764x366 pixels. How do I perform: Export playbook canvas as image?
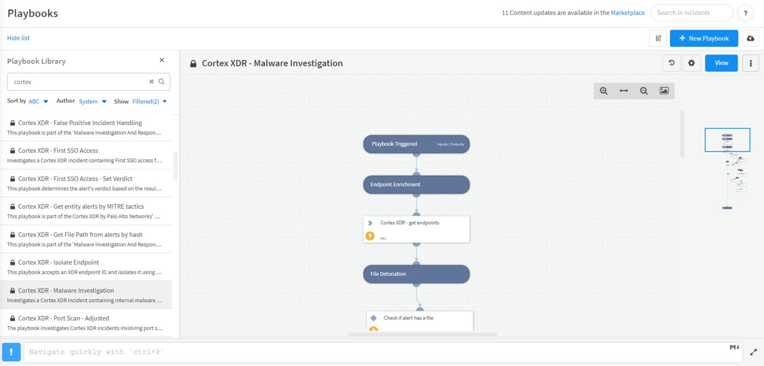[664, 91]
